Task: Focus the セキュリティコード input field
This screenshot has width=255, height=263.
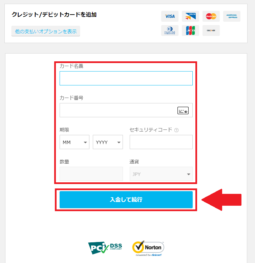Action: [x=161, y=142]
